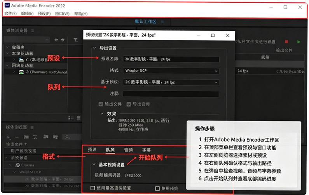Screen dimensions: 309x195
Task: Open preset settings sliders icon
Action: (x=35, y=137)
